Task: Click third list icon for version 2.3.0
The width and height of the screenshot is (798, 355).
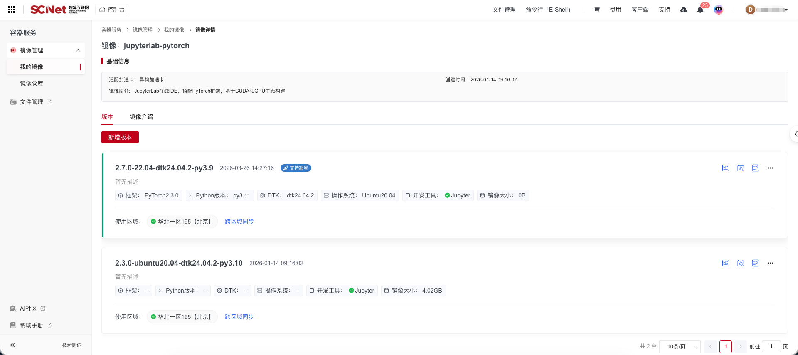Action: tap(756, 263)
